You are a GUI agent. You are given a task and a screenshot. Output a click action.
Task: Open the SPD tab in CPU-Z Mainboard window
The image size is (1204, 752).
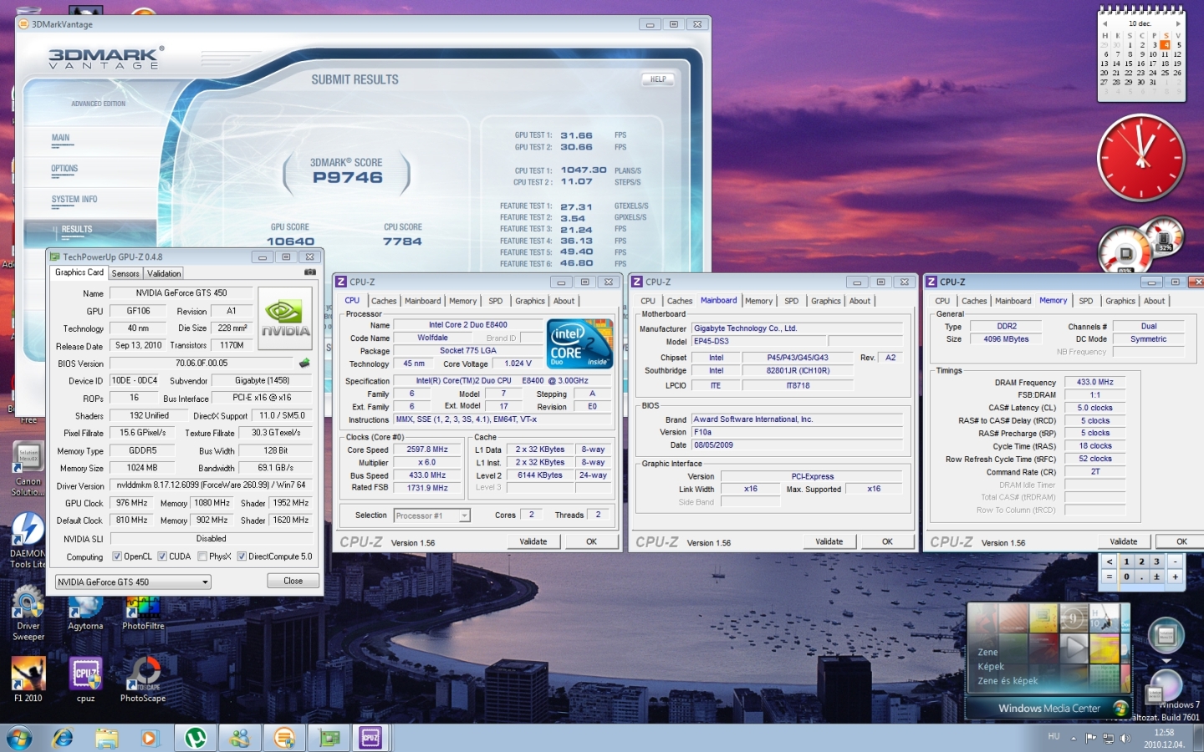click(x=791, y=301)
